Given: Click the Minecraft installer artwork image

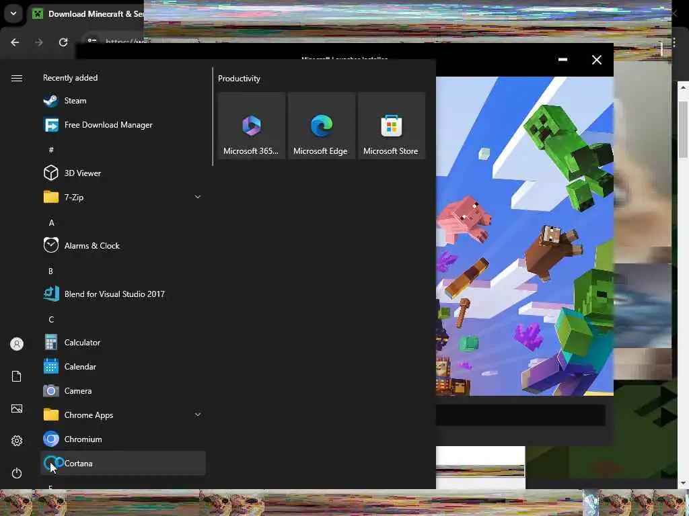Looking at the screenshot, I should pyautogui.click(x=525, y=236).
